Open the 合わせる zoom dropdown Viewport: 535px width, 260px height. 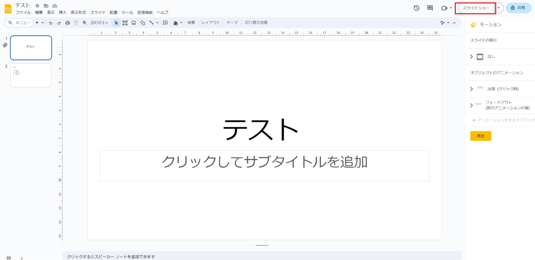(x=99, y=23)
